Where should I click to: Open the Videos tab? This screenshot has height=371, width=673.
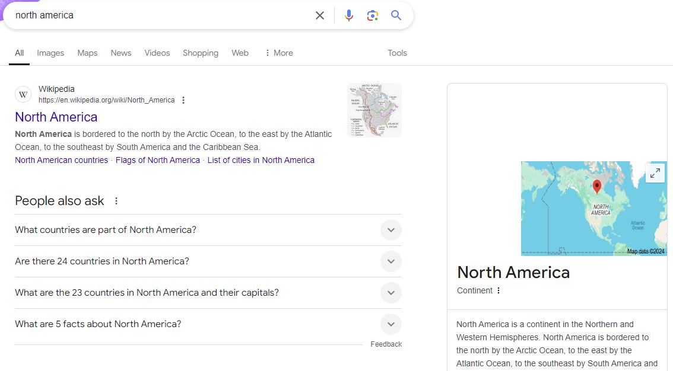pyautogui.click(x=157, y=53)
